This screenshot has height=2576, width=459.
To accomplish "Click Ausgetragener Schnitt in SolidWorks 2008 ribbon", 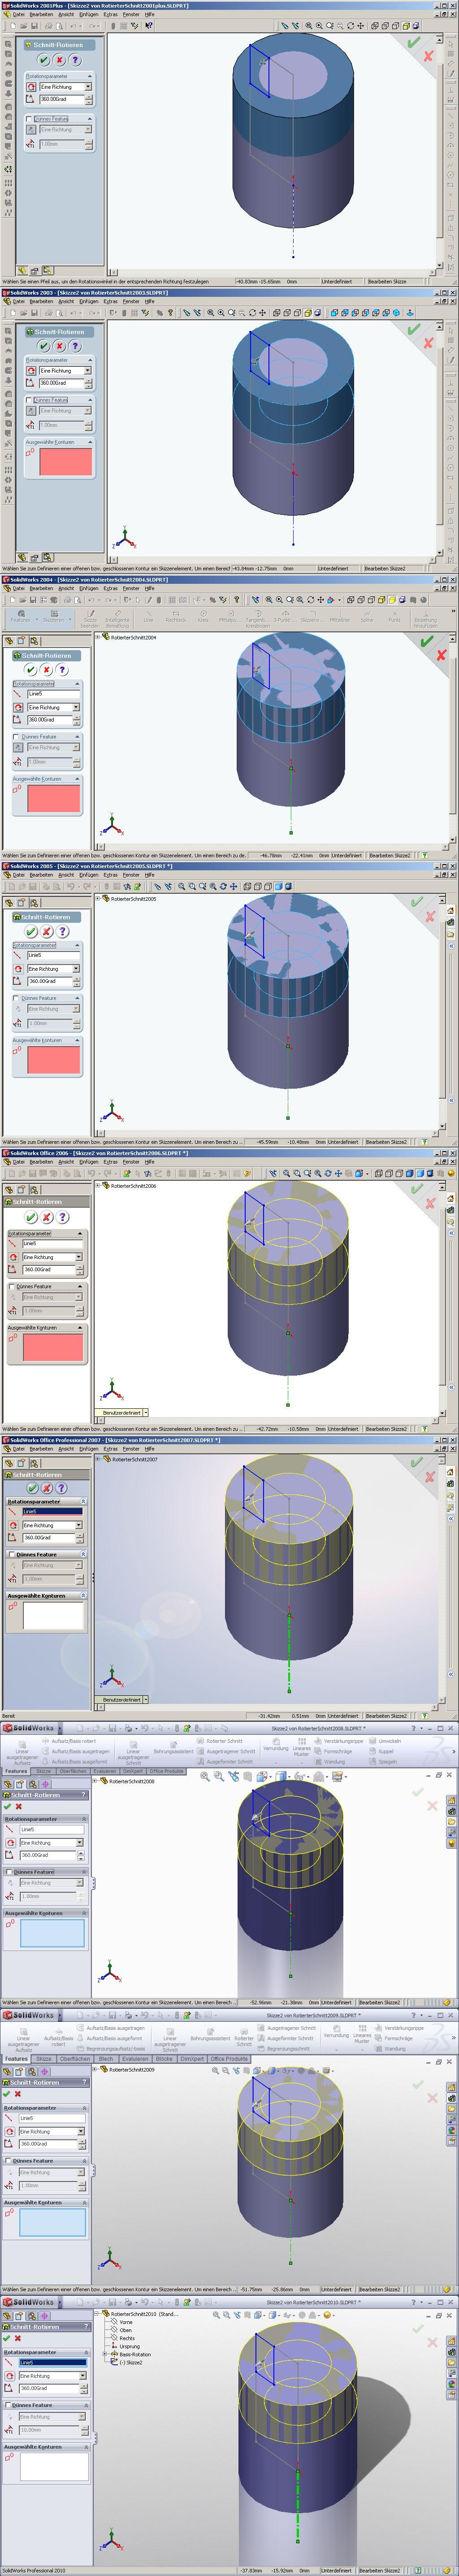I will pyautogui.click(x=226, y=1751).
